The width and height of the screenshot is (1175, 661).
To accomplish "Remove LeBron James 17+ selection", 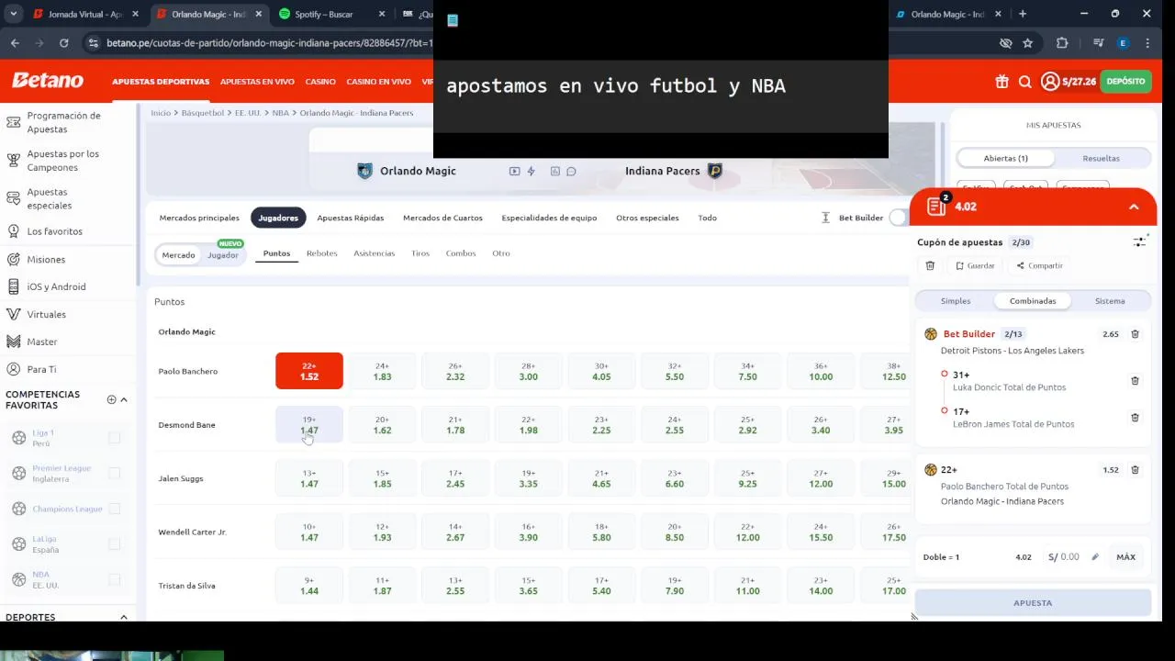I will [x=1135, y=417].
